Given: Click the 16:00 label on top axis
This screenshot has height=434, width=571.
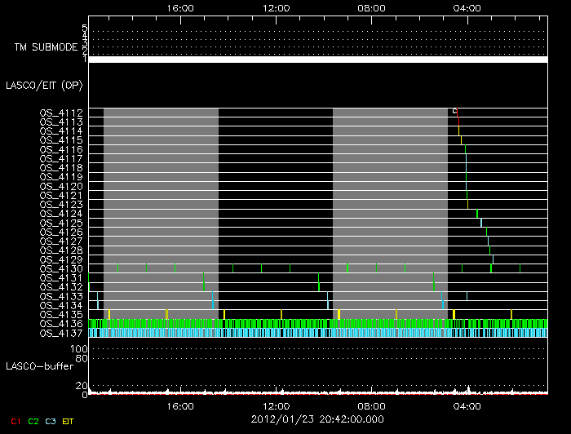Looking at the screenshot, I should [179, 8].
